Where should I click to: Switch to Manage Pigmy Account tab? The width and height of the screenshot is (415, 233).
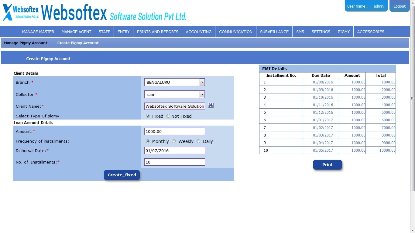pos(26,43)
